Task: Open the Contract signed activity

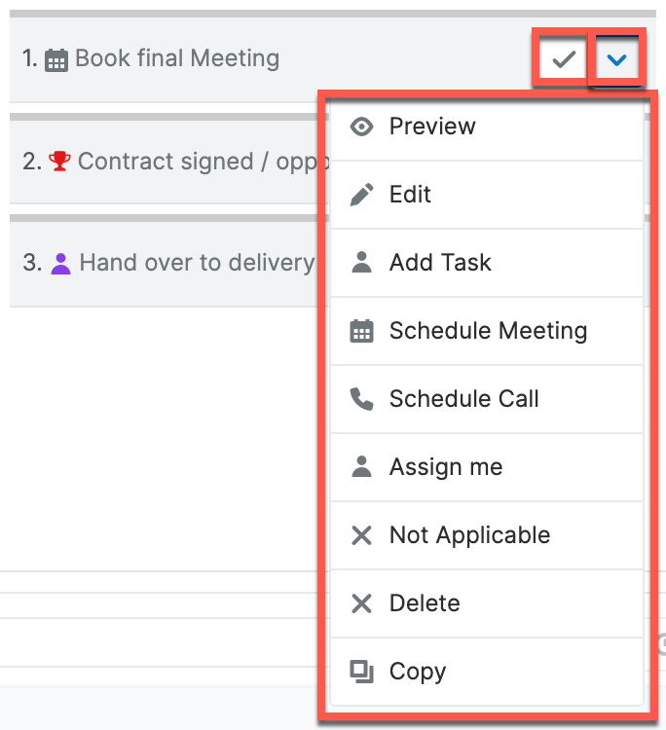Action: [x=195, y=161]
